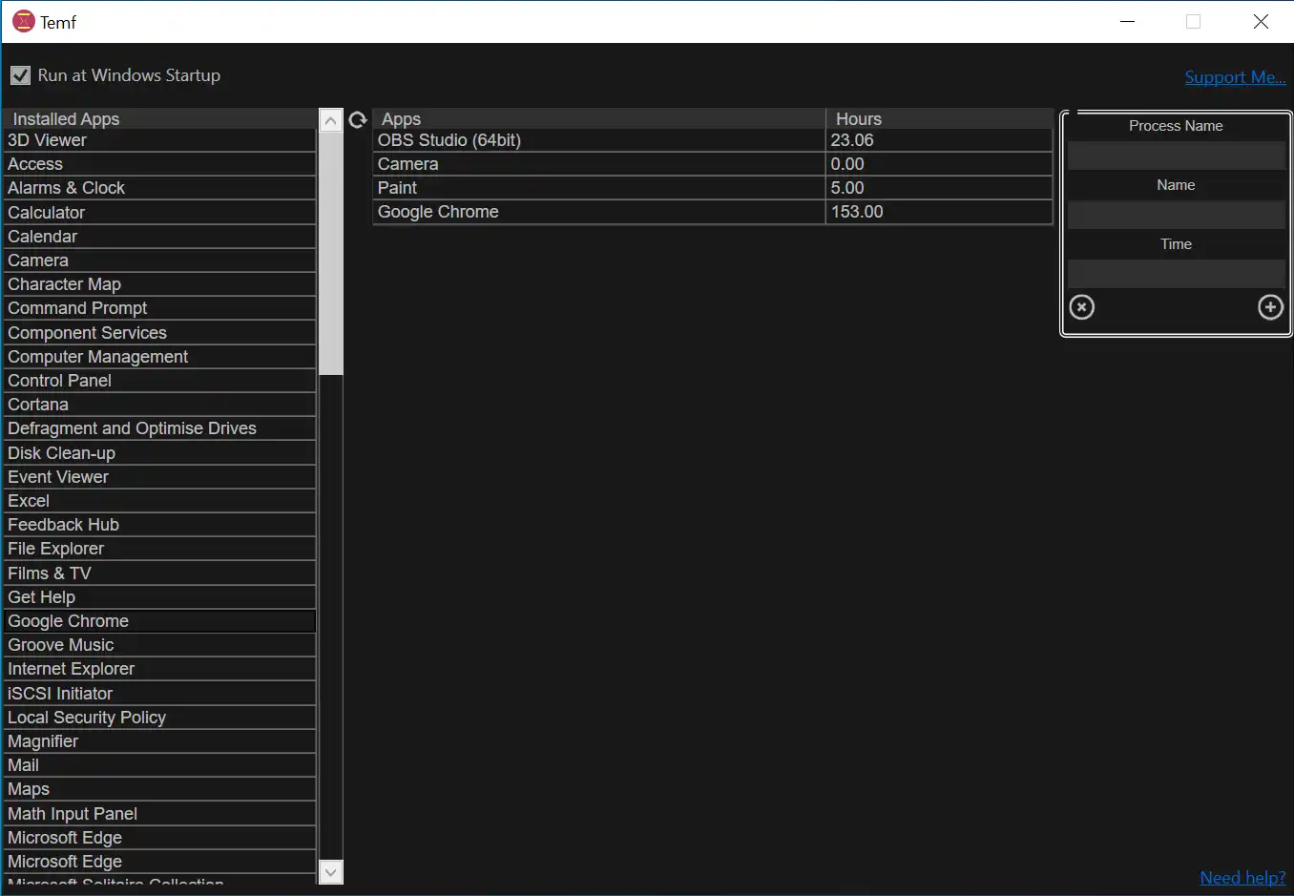This screenshot has height=896, width=1294.
Task: Click the installed apps scrollbar thumb
Action: (x=330, y=254)
